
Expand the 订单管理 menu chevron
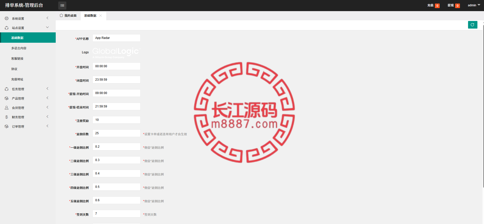click(x=47, y=126)
